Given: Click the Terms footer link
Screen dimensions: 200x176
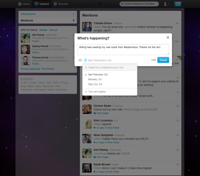Looking at the screenshot, I should [x=56, y=83].
